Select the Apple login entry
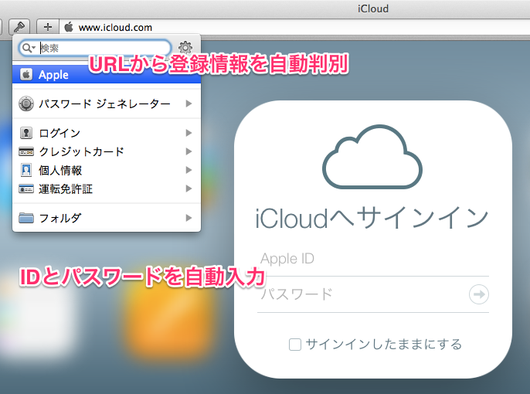The height and width of the screenshot is (394, 530). [107, 74]
